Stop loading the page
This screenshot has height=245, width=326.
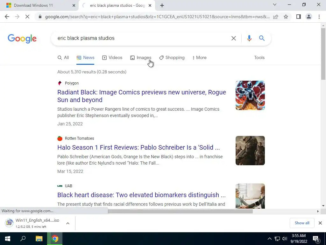tap(27, 17)
